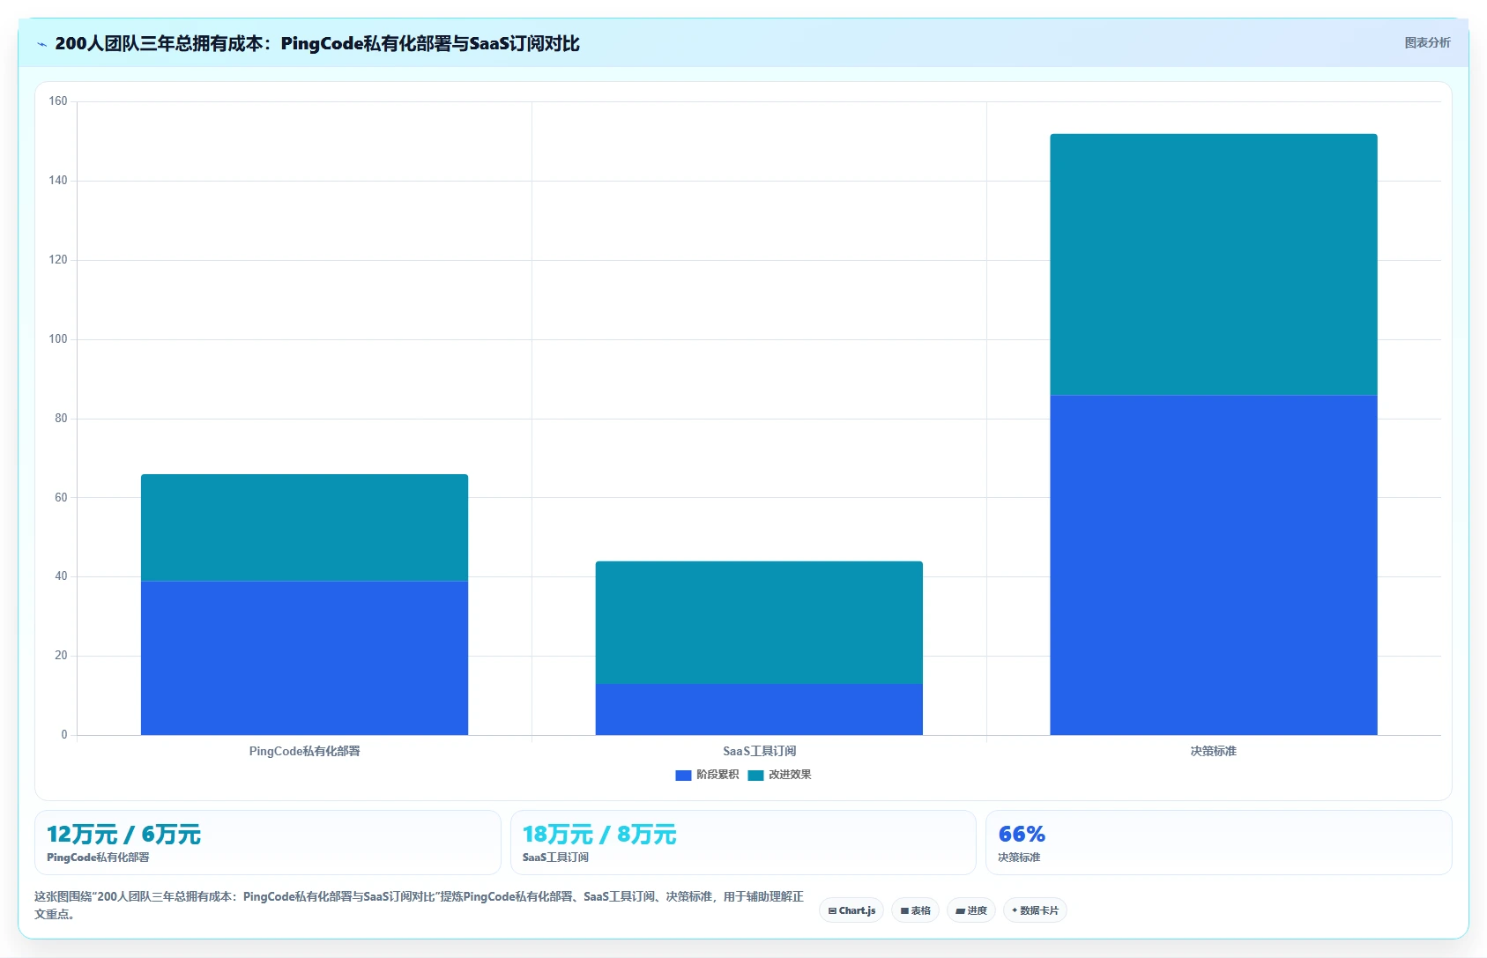Click the 数据卡片 tag
1487x958 pixels.
pyautogui.click(x=1035, y=910)
